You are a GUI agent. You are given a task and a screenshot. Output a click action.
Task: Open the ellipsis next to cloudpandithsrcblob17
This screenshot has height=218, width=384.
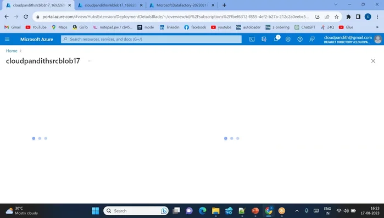[90, 61]
